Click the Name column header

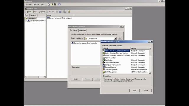point(60,15)
